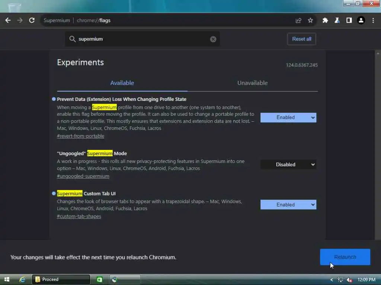Click the forward navigation arrow

20,20
